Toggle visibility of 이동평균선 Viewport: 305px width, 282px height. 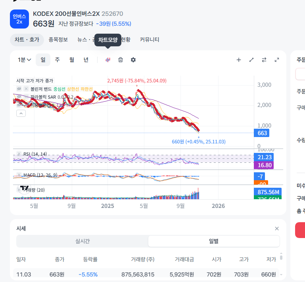pos(19,105)
